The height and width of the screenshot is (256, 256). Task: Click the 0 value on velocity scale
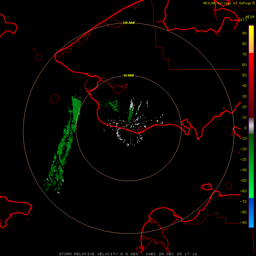click(245, 128)
